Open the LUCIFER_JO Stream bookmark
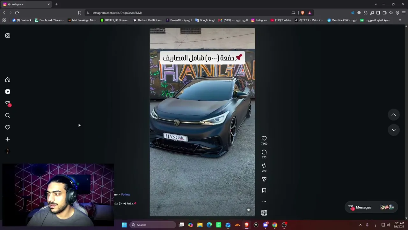Image resolution: width=408 pixels, height=230 pixels. click(x=114, y=20)
